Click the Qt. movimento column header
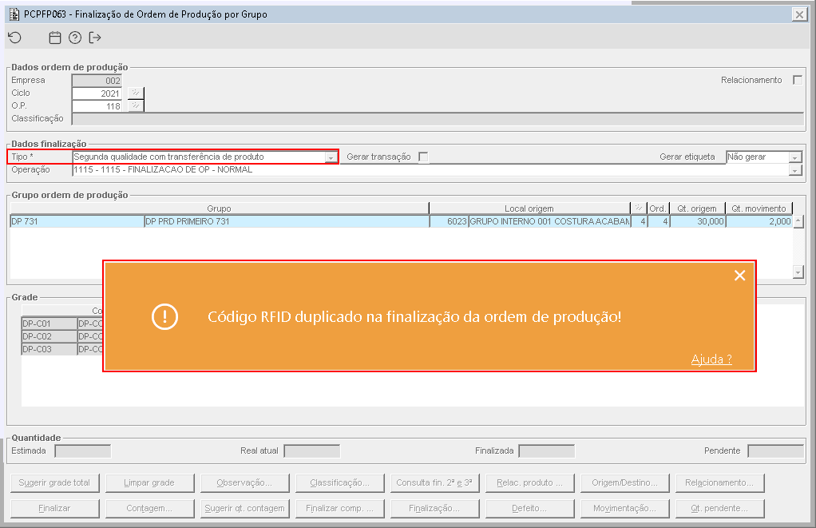This screenshot has width=816, height=528. [759, 208]
